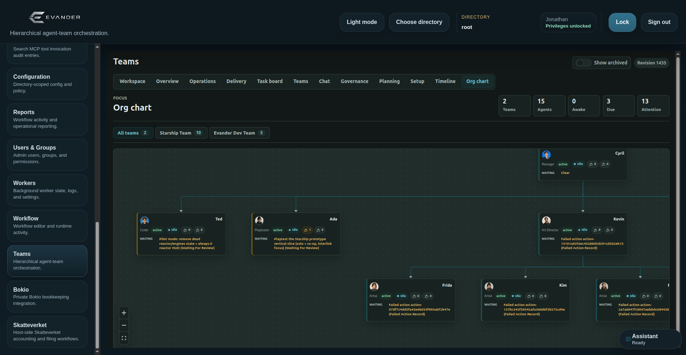This screenshot has width=686, height=355.
Task: Click Kevin's avatar on the Art Director card
Action: point(546,220)
